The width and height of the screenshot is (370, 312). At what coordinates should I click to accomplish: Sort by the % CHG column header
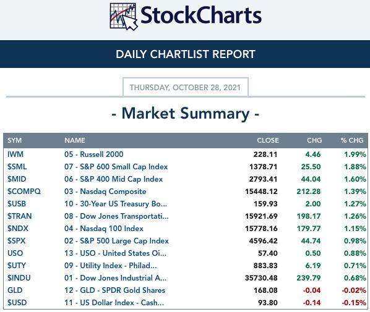click(x=352, y=140)
